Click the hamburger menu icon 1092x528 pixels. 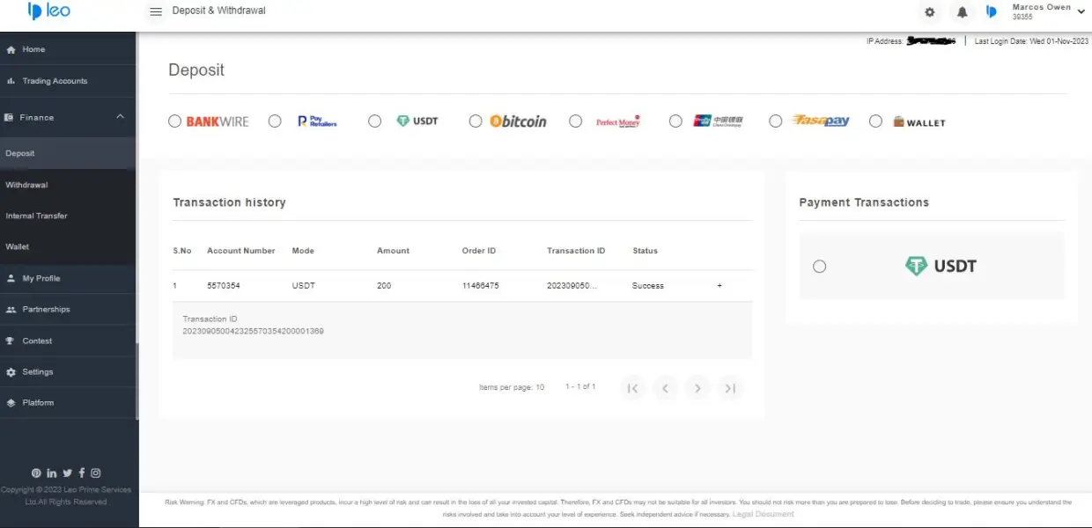click(x=156, y=11)
